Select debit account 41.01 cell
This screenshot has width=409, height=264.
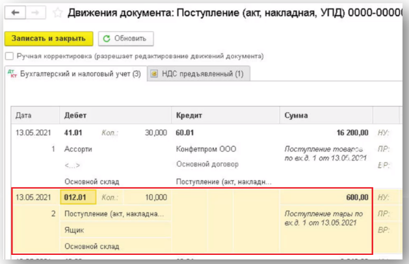(73, 132)
